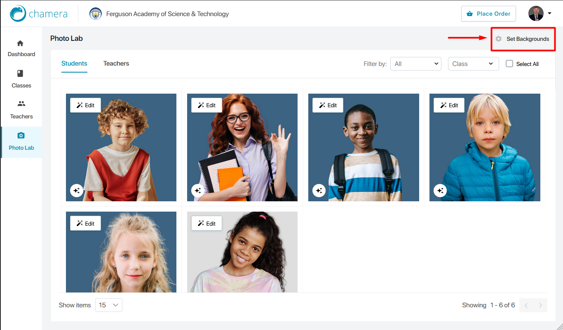
Task: Open the Filter by All dropdown
Action: pos(416,64)
